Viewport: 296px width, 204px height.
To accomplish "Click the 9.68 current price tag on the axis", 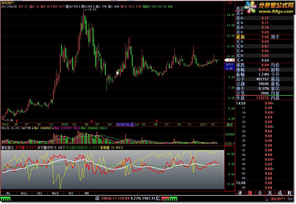I will pos(230,60).
